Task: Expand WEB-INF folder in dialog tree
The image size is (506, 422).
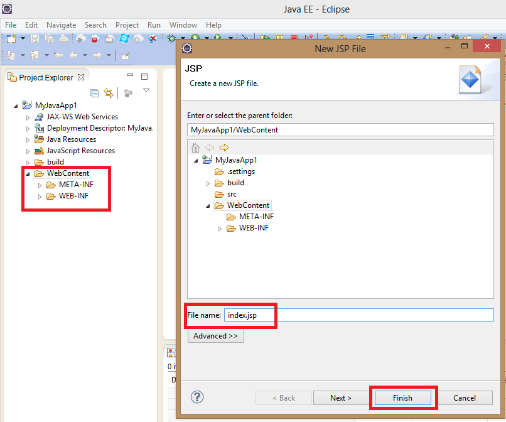Action: pyautogui.click(x=220, y=228)
